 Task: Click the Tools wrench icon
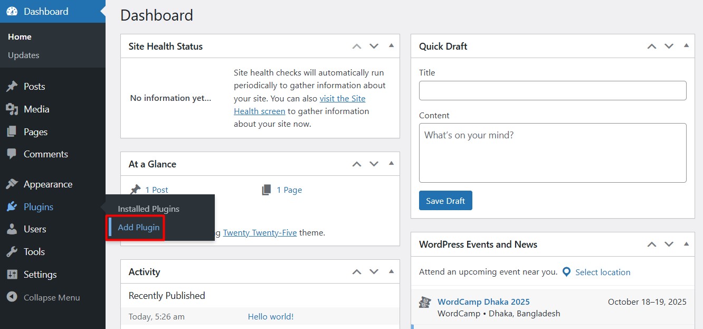(12, 252)
